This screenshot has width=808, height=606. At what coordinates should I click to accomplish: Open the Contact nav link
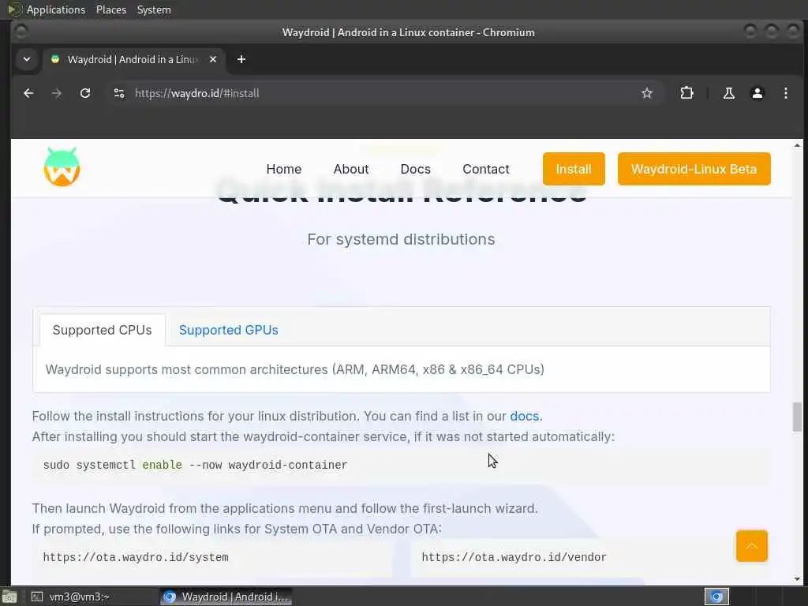click(x=486, y=169)
